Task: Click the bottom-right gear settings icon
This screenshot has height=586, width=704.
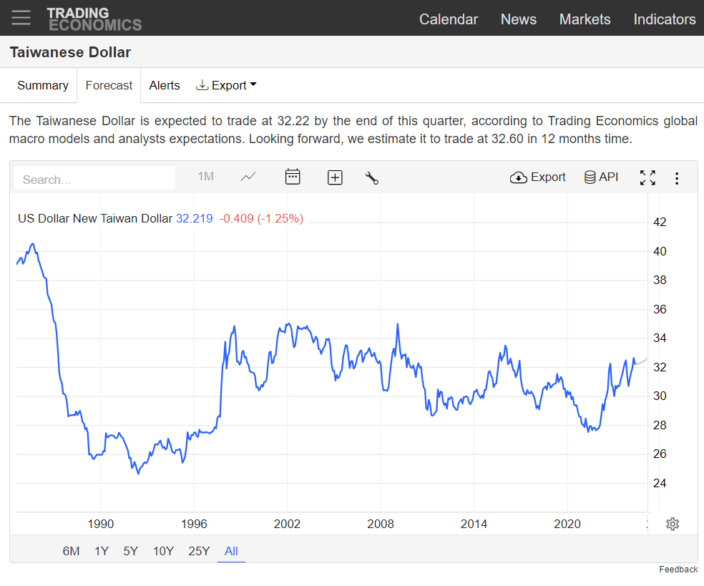Action: coord(673,524)
